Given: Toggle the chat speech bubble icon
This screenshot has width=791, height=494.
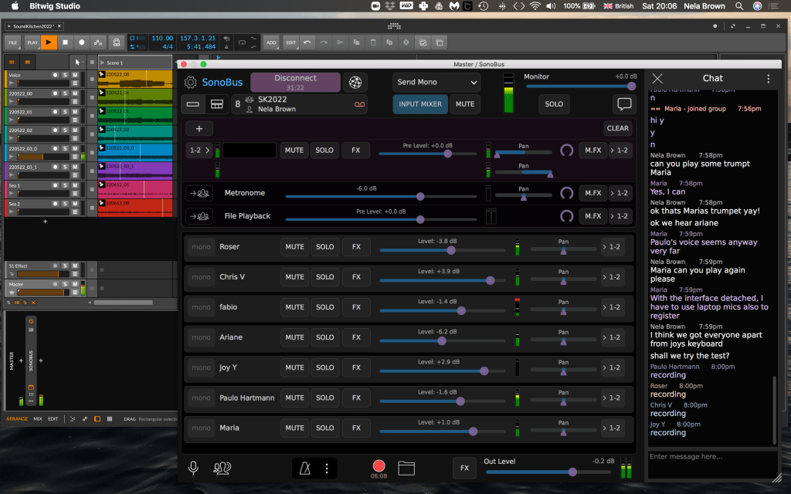Looking at the screenshot, I should pos(624,104).
